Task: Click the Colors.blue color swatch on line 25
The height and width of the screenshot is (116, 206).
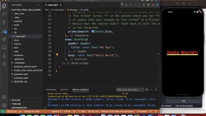Action: coord(93,32)
